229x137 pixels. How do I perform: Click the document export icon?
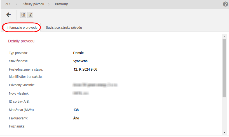pos(30,15)
